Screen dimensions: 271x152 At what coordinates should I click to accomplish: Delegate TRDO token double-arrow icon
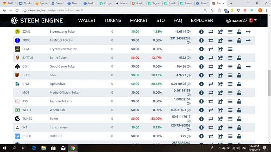[248, 40]
